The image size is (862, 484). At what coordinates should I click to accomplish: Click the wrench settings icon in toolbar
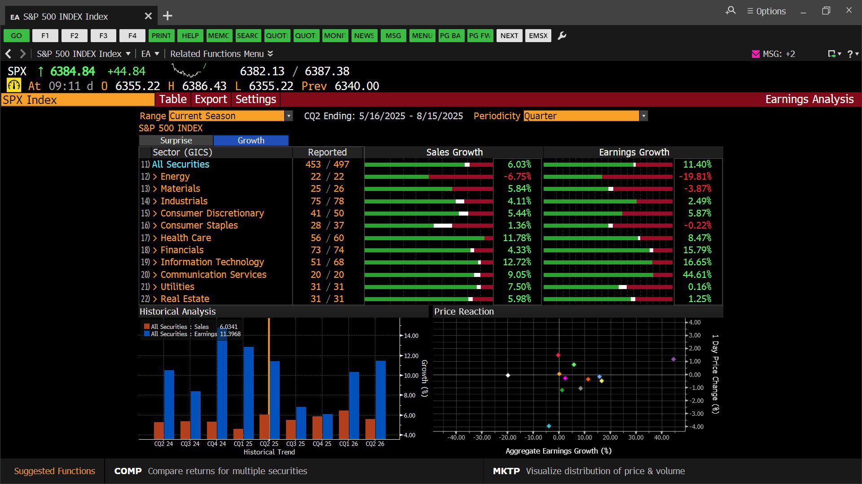(x=562, y=36)
